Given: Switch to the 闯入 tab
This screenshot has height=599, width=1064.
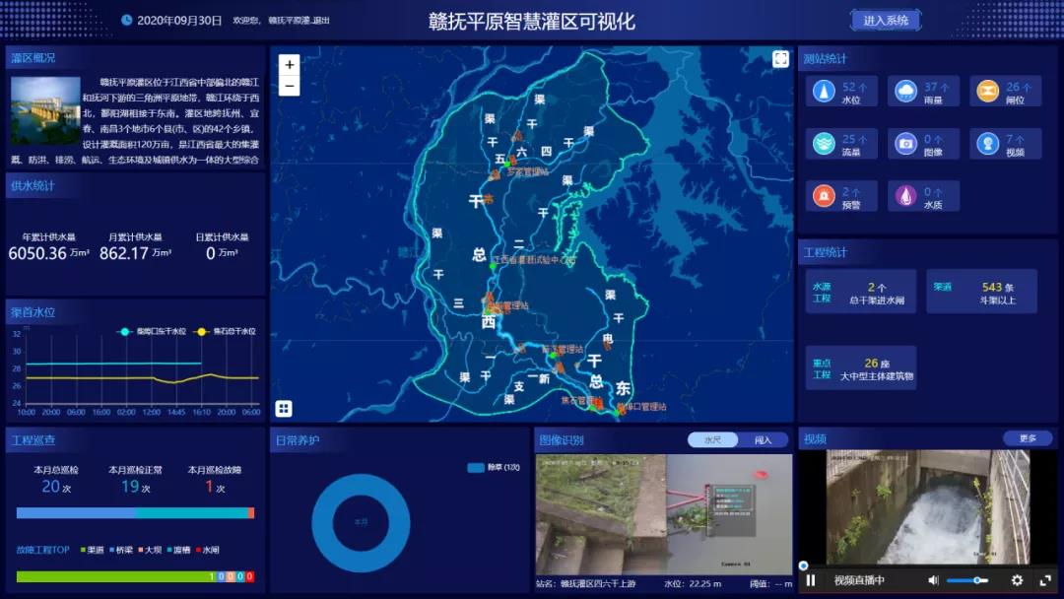Looking at the screenshot, I should (763, 440).
